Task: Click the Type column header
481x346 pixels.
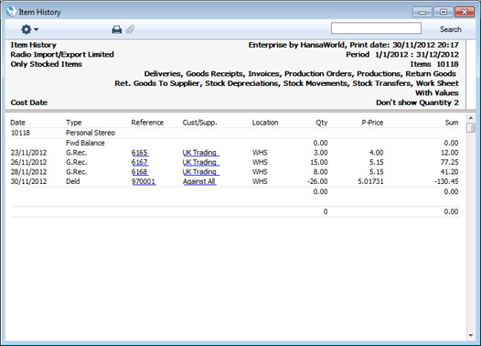Action: pos(74,123)
